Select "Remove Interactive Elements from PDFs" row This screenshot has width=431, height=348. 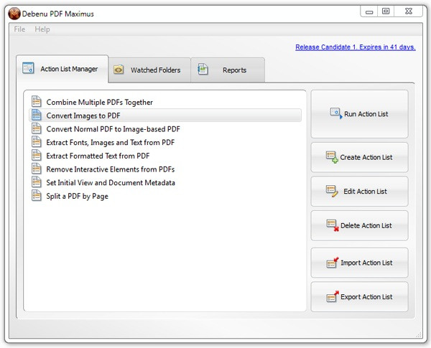pyautogui.click(x=165, y=169)
